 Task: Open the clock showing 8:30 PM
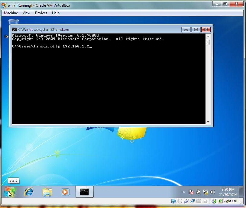point(228,190)
